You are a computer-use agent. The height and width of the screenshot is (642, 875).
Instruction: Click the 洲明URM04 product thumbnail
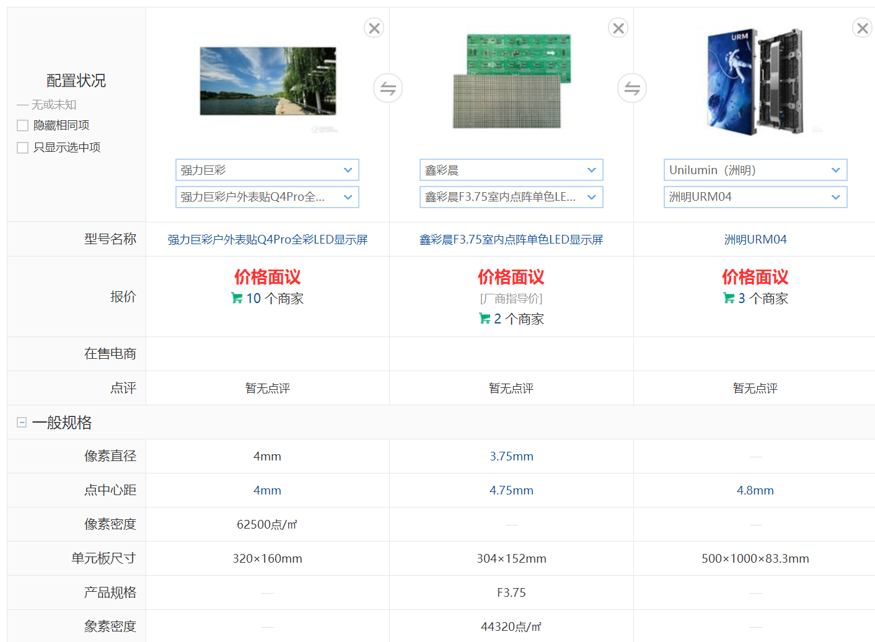tap(755, 82)
